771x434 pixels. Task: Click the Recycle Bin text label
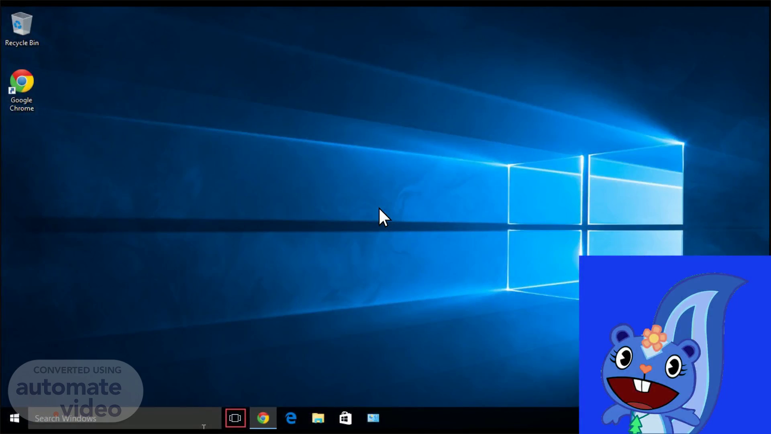(x=22, y=43)
